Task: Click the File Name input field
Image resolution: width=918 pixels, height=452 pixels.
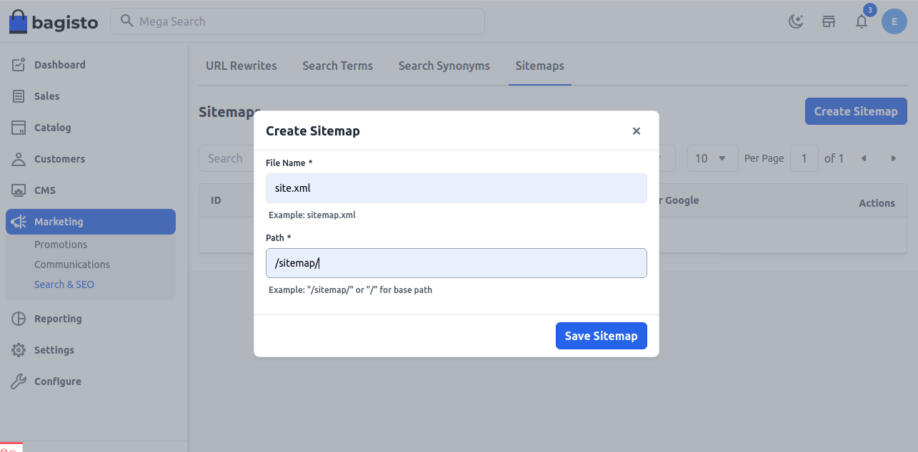Action: coord(456,188)
